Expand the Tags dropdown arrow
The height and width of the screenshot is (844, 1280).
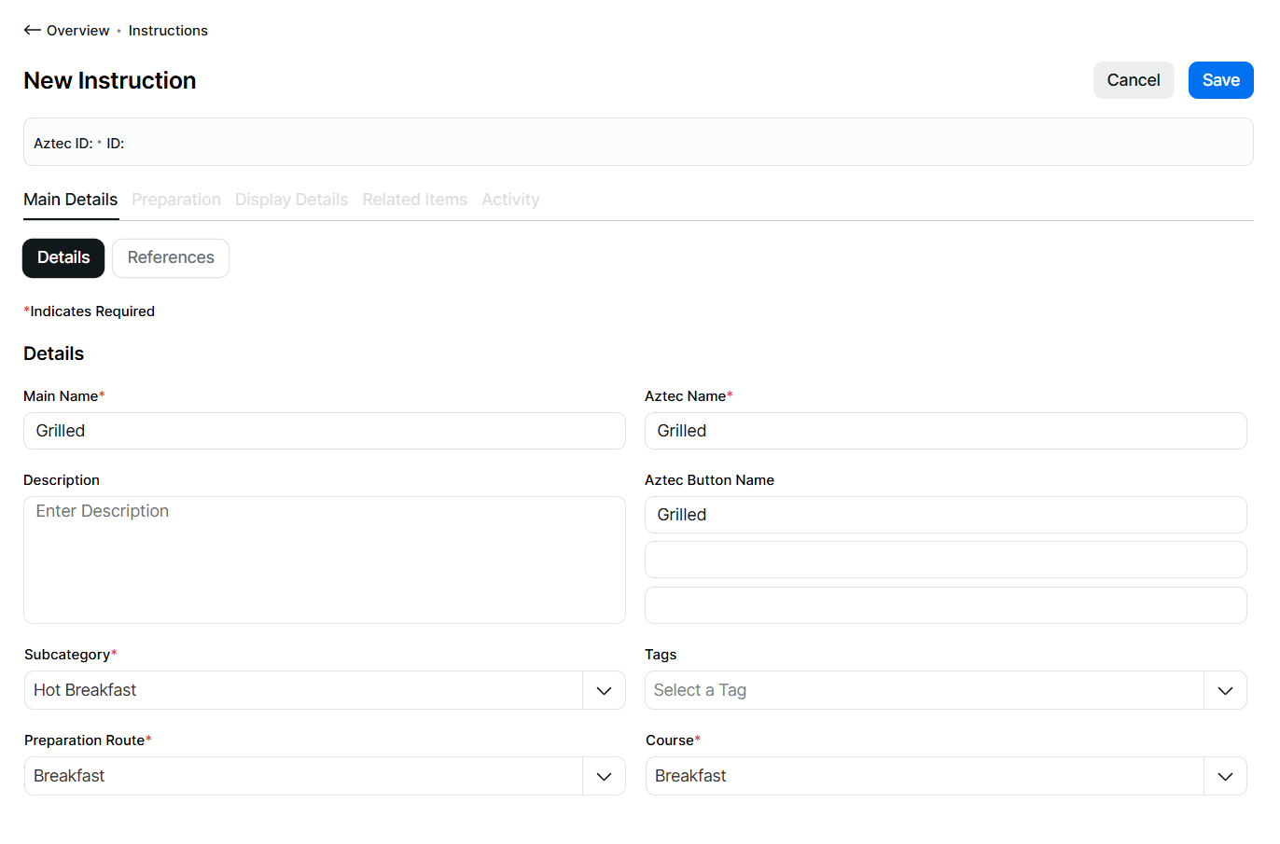click(1225, 691)
